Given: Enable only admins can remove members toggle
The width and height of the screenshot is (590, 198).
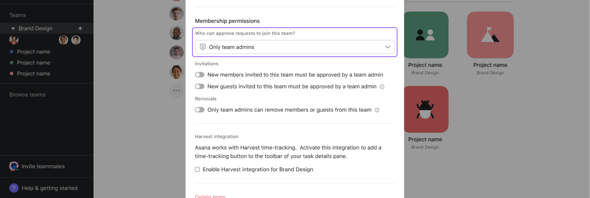Looking at the screenshot, I should click(x=200, y=110).
